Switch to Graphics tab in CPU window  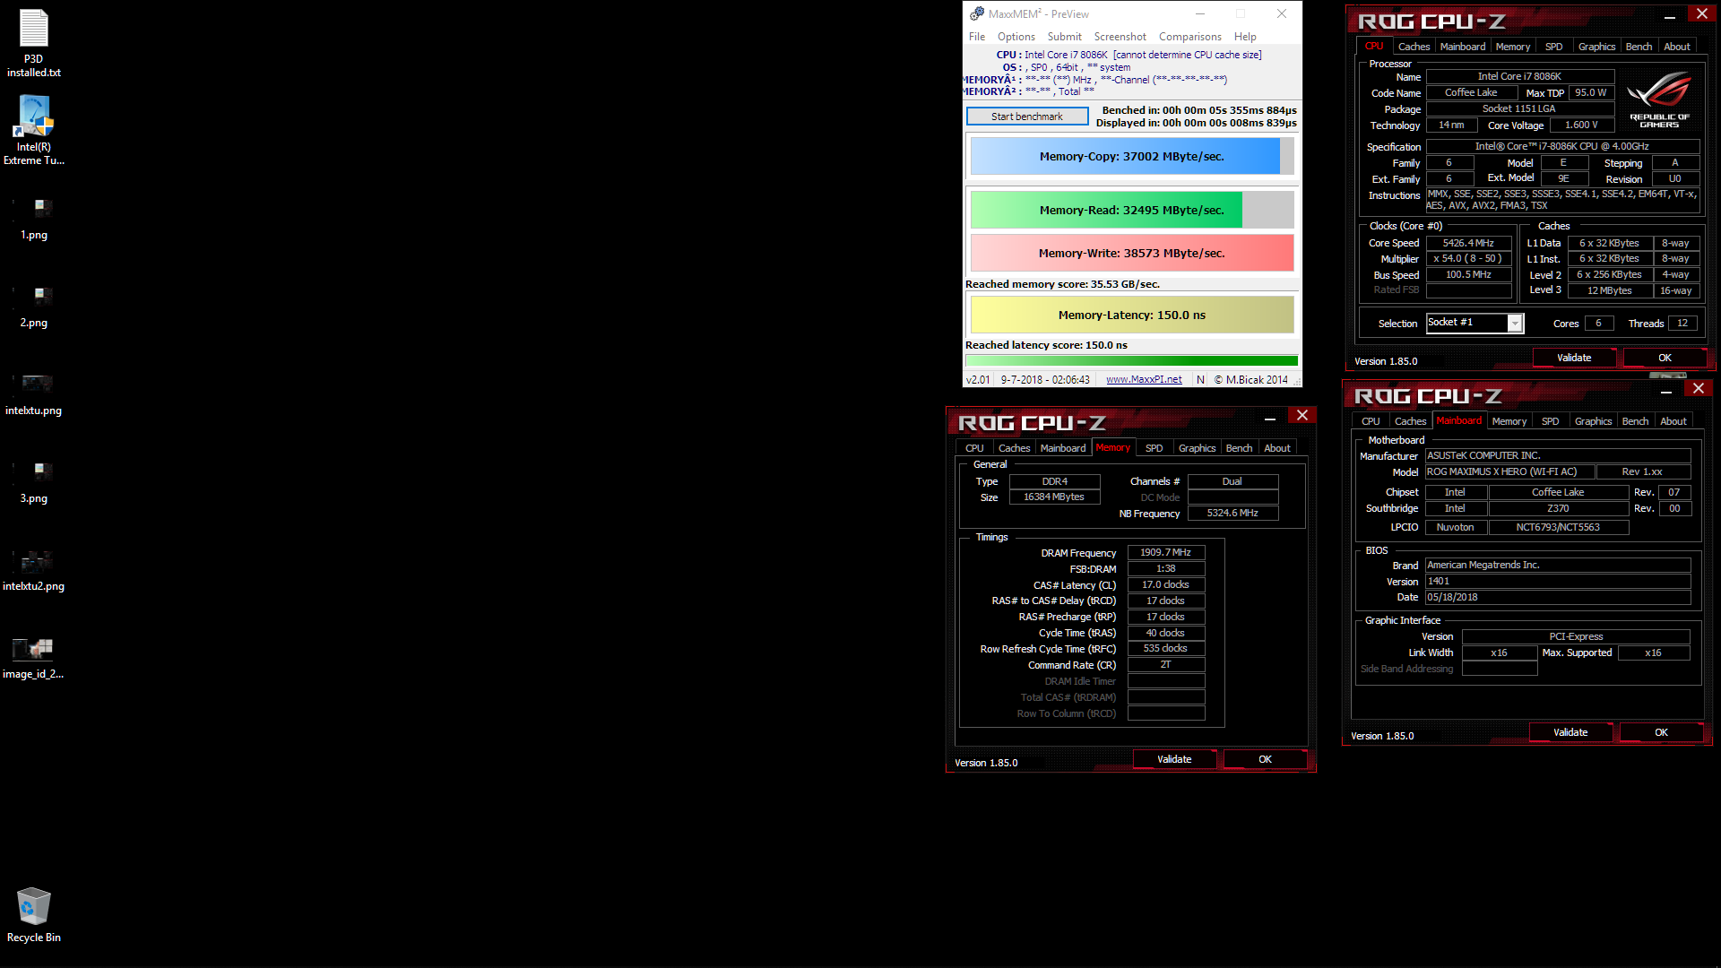[1596, 47]
